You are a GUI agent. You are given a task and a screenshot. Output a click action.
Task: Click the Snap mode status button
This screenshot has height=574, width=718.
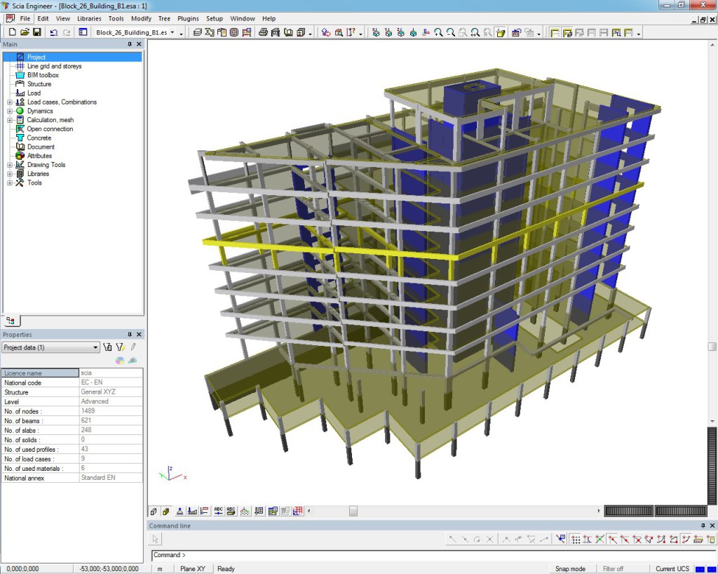click(x=570, y=568)
